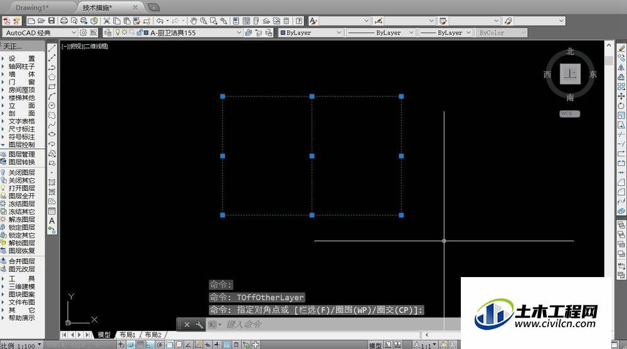The width and height of the screenshot is (627, 349).
Task: Toggle the layer lightbulb on/off icon
Action: click(x=118, y=33)
